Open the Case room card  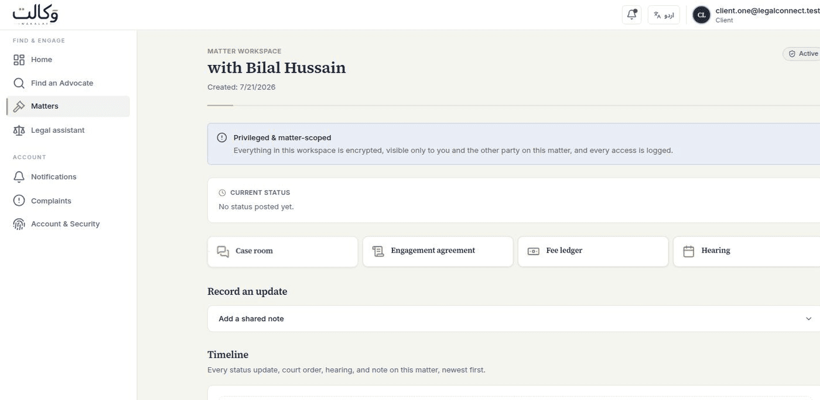point(282,251)
